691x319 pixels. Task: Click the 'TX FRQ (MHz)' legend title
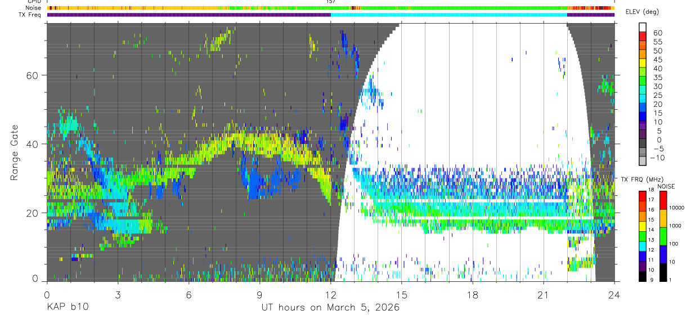641,179
